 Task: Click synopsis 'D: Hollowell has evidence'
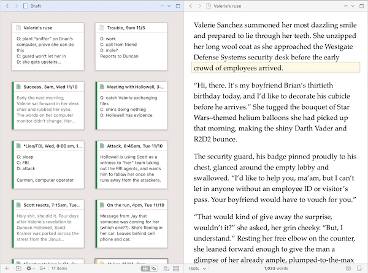(126, 115)
